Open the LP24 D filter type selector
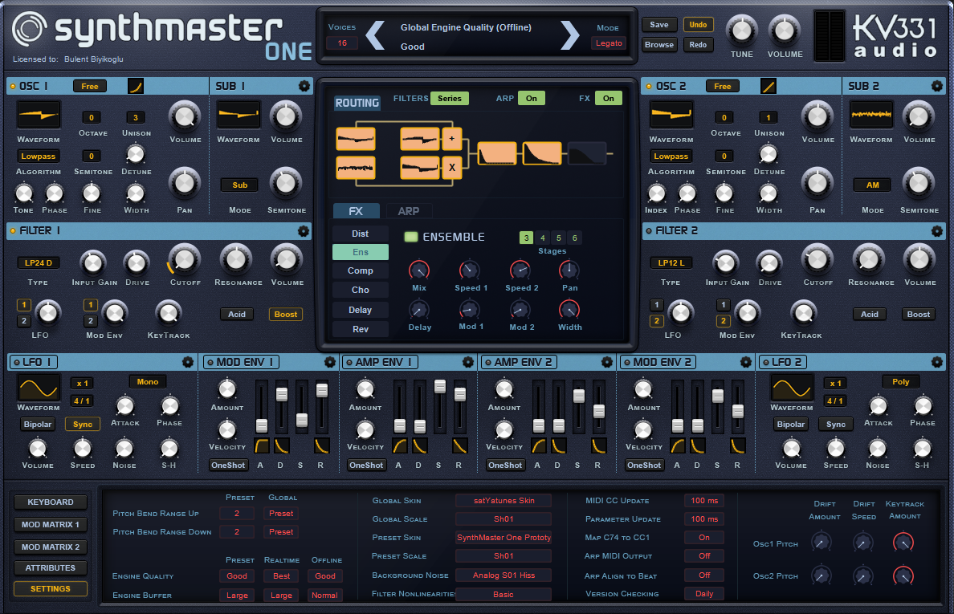Screen dimensions: 954x614 tap(36, 262)
